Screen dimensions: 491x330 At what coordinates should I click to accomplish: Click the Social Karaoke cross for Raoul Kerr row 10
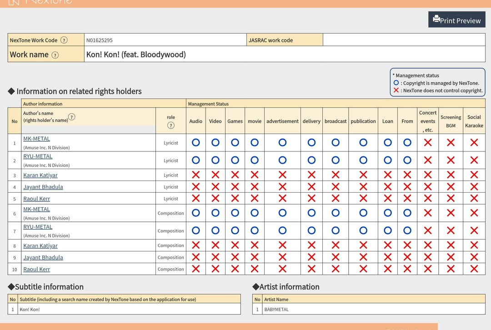pyautogui.click(x=474, y=269)
